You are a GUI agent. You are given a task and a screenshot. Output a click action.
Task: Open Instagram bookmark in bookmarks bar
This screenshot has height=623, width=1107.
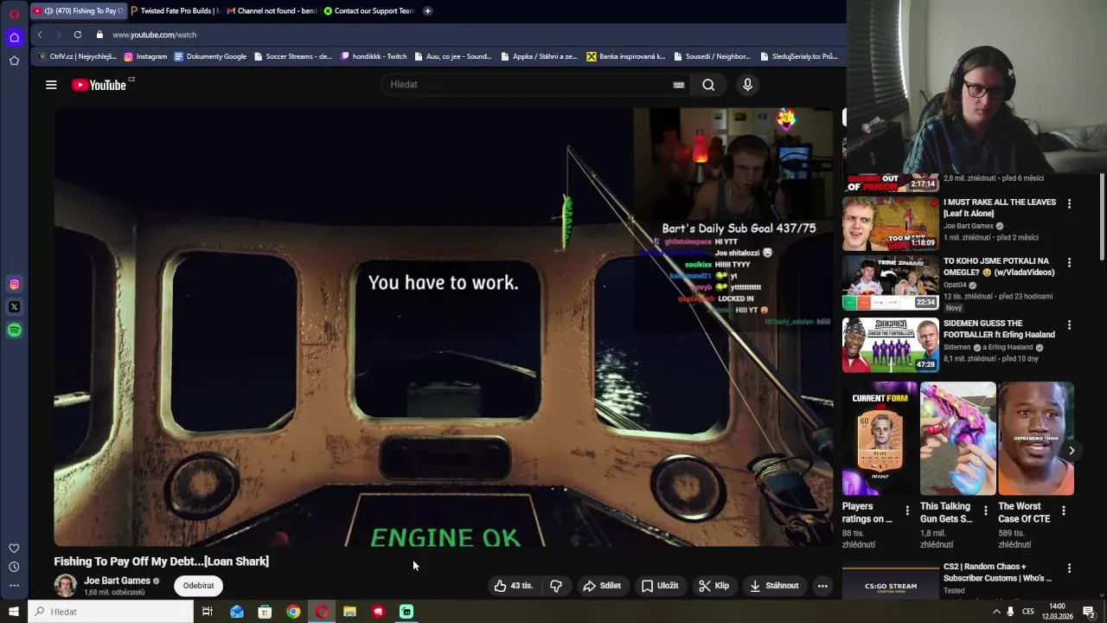(145, 56)
